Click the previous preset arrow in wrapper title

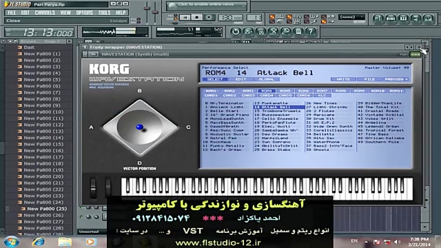click(x=407, y=47)
